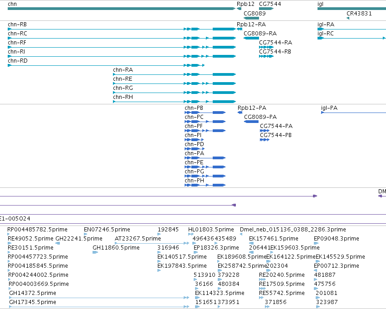Click the RE30151.5prime EST label
Image resolution: width=386 pixels, height=309 pixels.
point(30,248)
